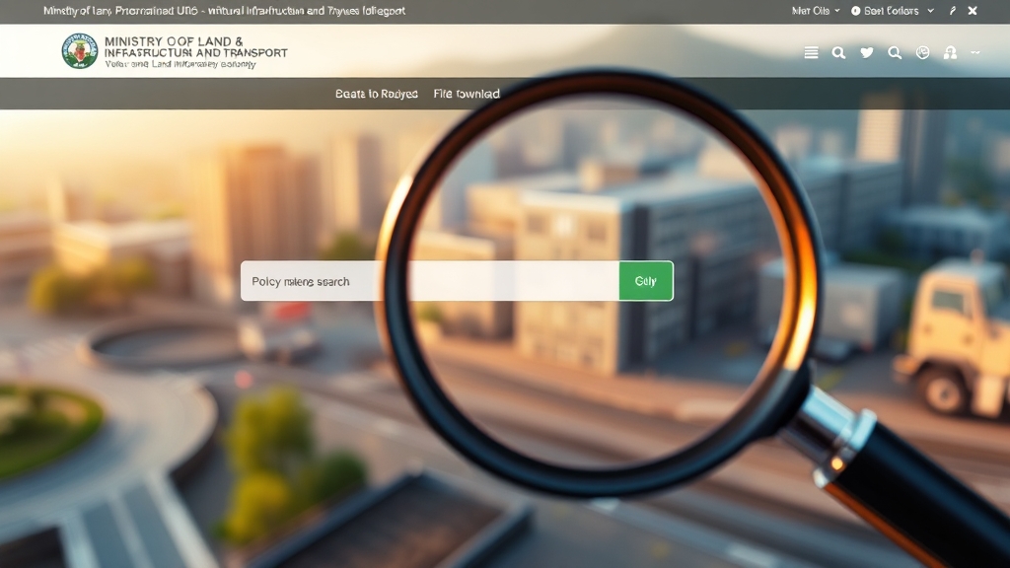Open the hamburger menu icon
This screenshot has height=568, width=1010.
pyautogui.click(x=811, y=53)
